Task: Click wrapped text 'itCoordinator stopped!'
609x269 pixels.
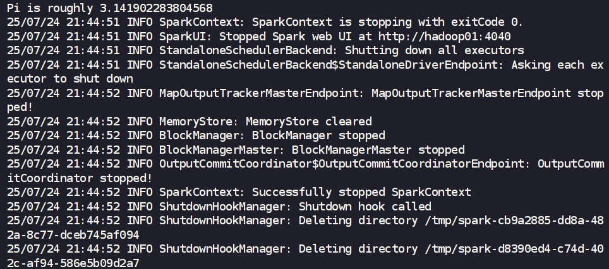Action: pyautogui.click(x=80, y=178)
